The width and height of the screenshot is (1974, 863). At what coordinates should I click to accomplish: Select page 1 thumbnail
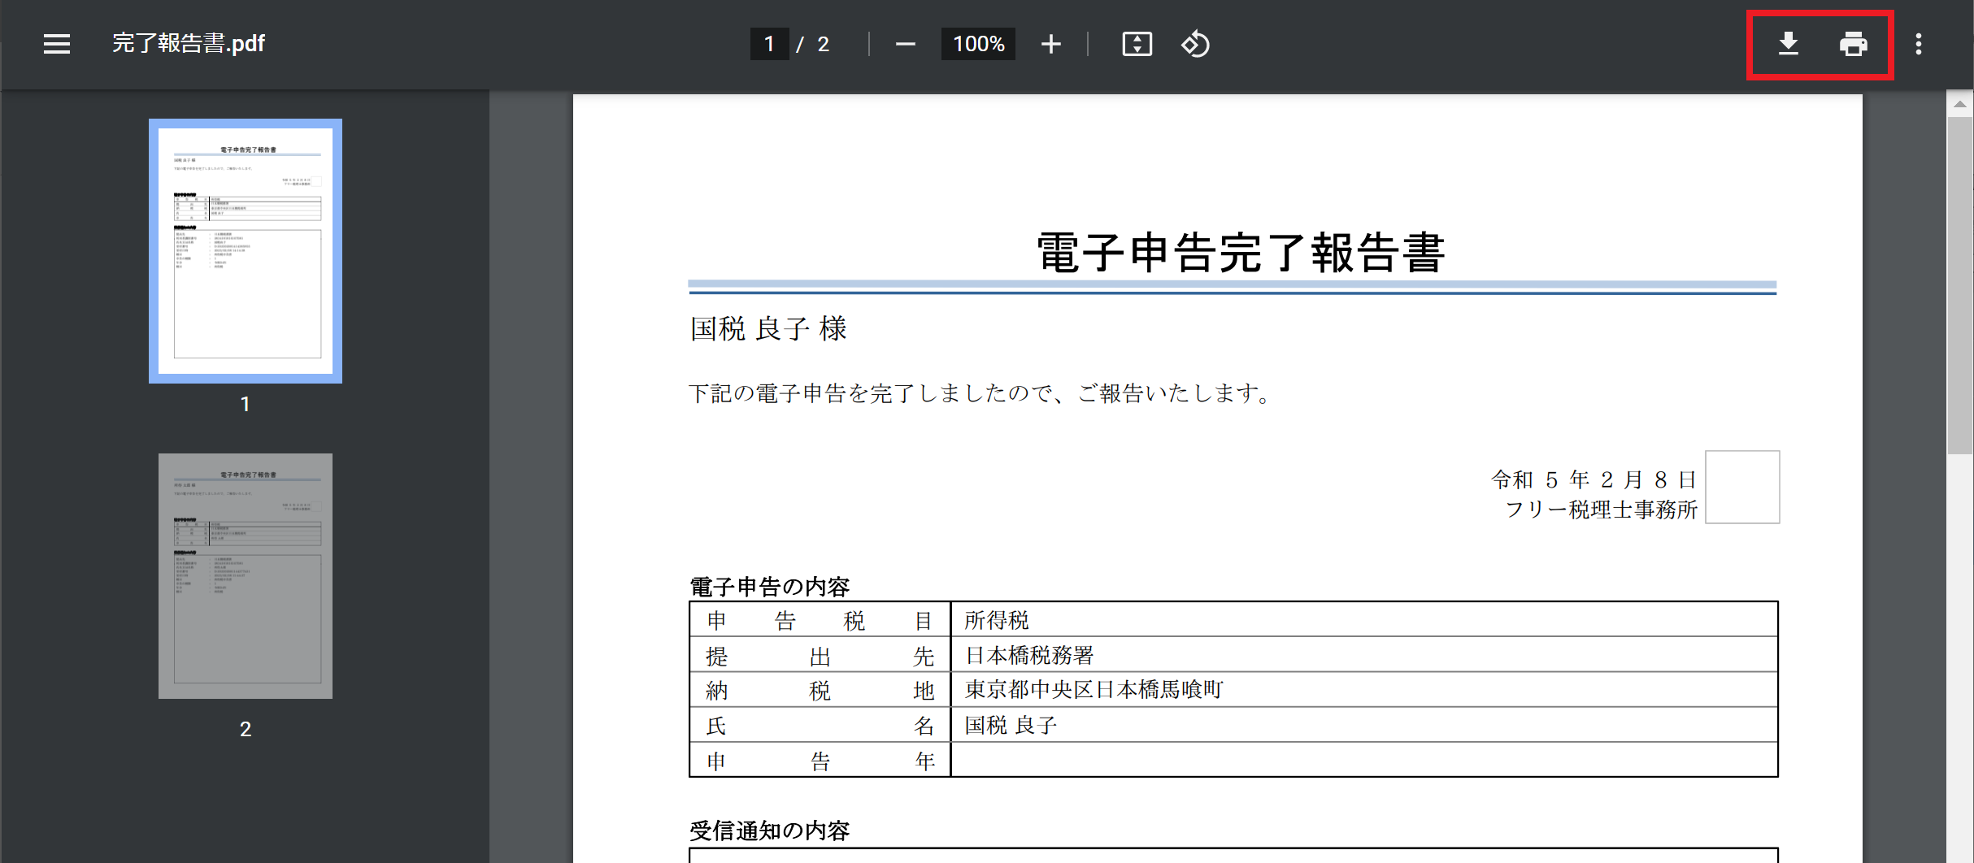[x=246, y=251]
